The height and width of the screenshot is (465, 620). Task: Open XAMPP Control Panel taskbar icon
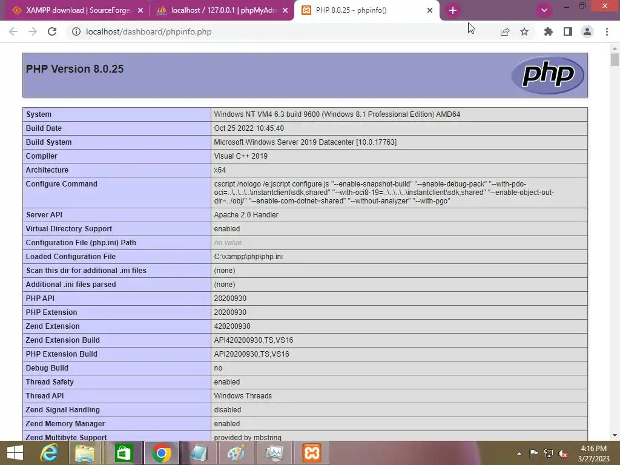[x=312, y=453]
